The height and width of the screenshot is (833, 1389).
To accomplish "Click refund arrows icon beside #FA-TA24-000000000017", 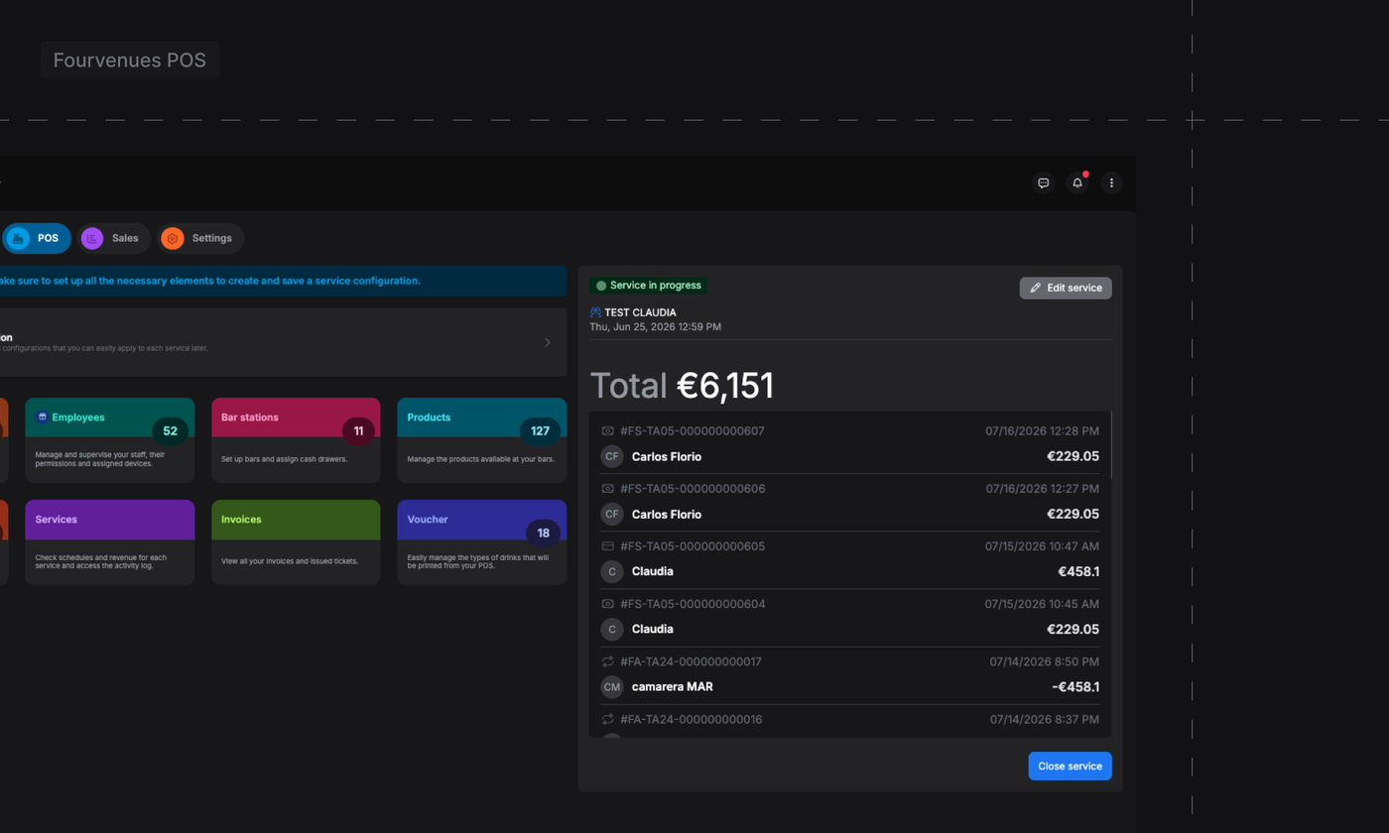I will coord(608,661).
